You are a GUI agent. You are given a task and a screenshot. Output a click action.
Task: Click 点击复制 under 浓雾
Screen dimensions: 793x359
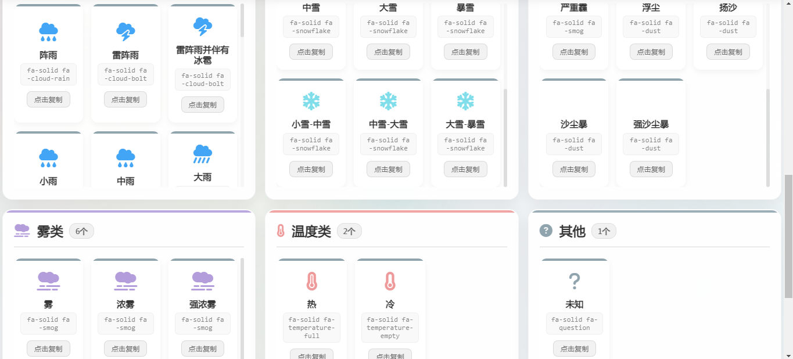click(x=125, y=349)
